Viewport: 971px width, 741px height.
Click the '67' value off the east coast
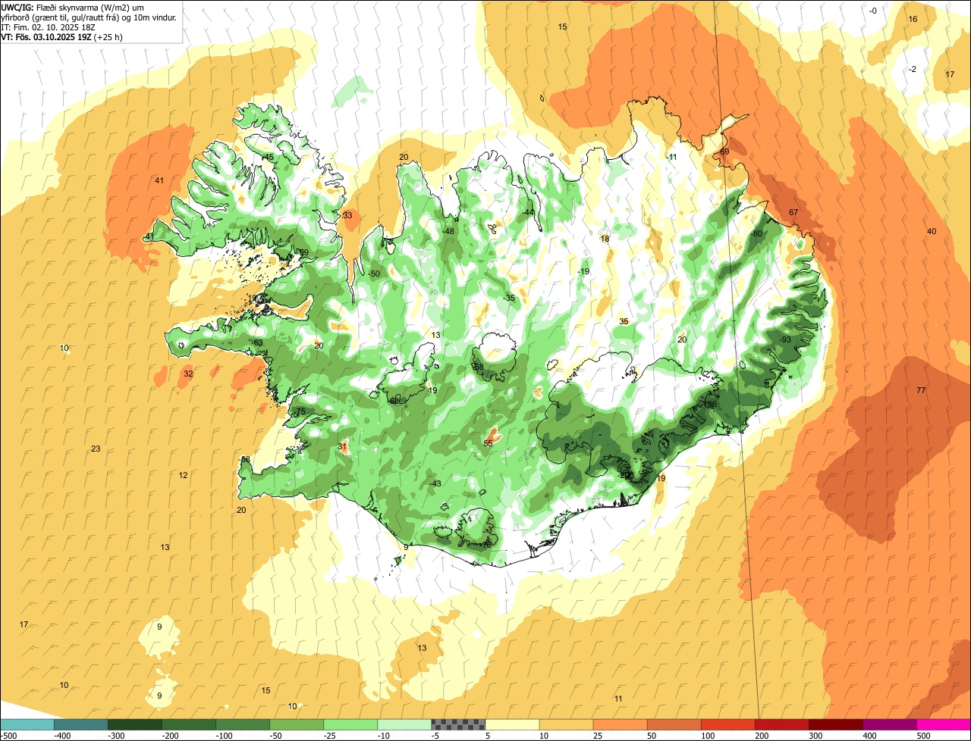[793, 212]
